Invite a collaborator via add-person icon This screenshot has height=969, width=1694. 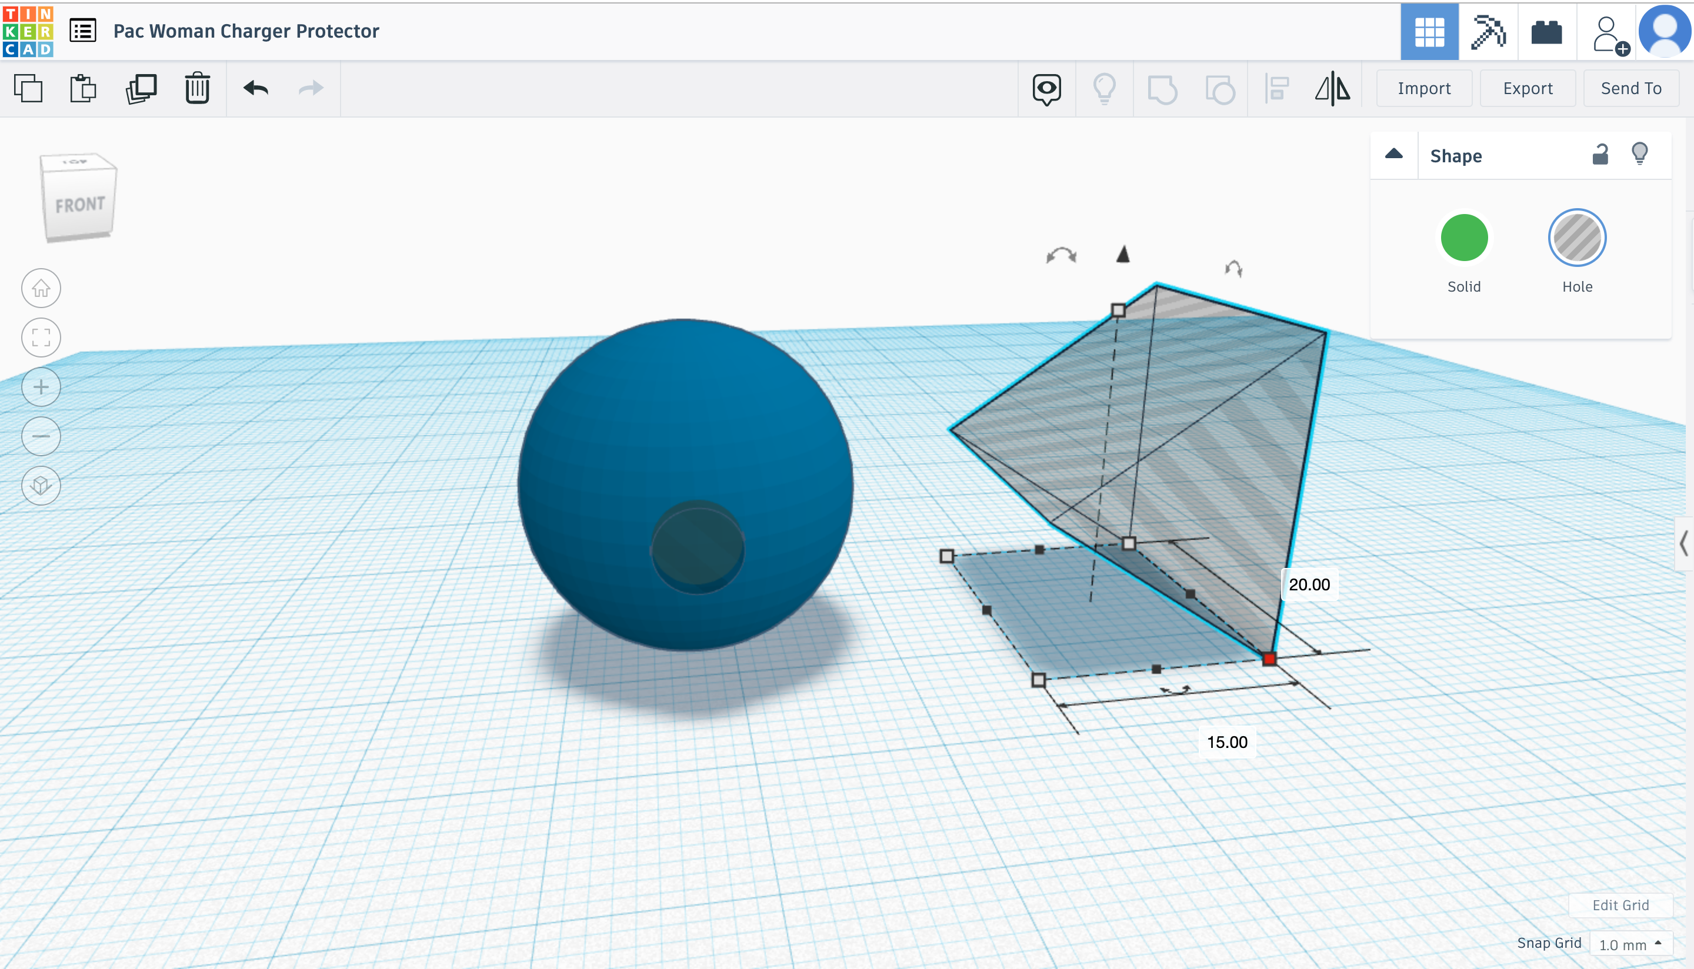[1610, 35]
